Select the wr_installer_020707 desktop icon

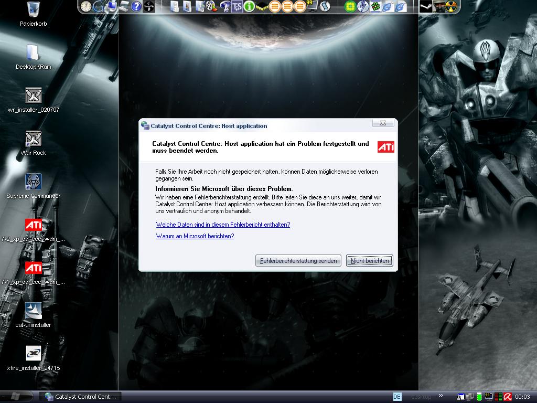[33, 100]
